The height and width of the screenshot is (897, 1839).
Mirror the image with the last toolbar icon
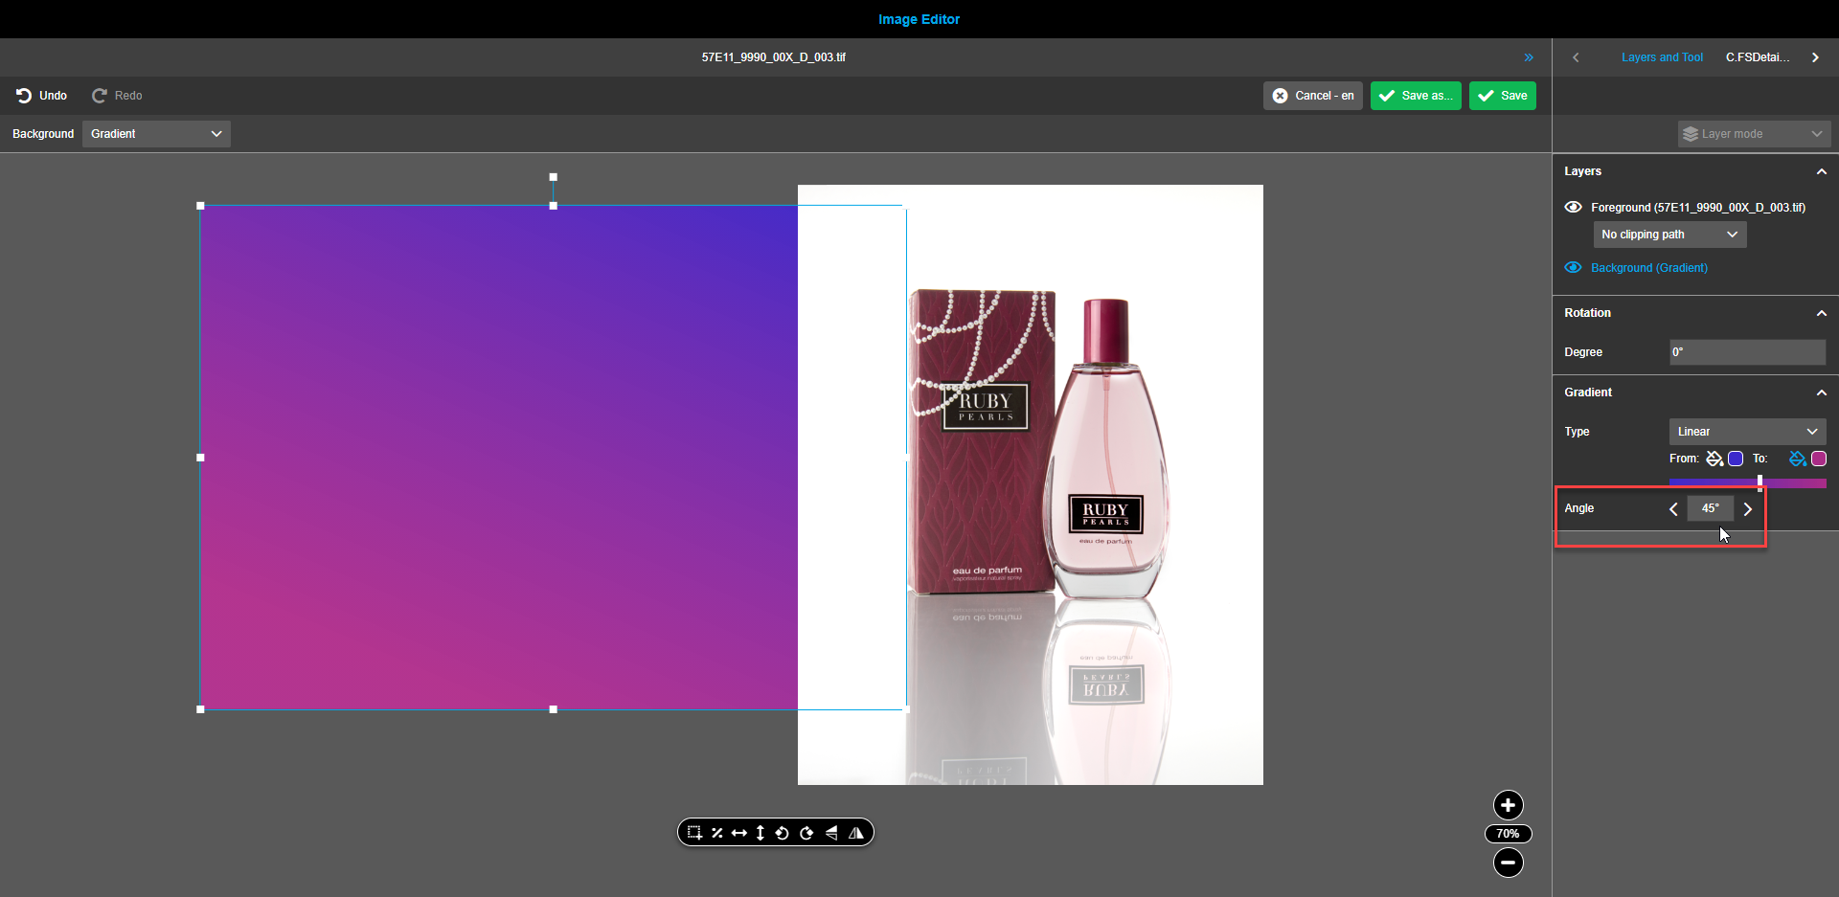pos(856,832)
